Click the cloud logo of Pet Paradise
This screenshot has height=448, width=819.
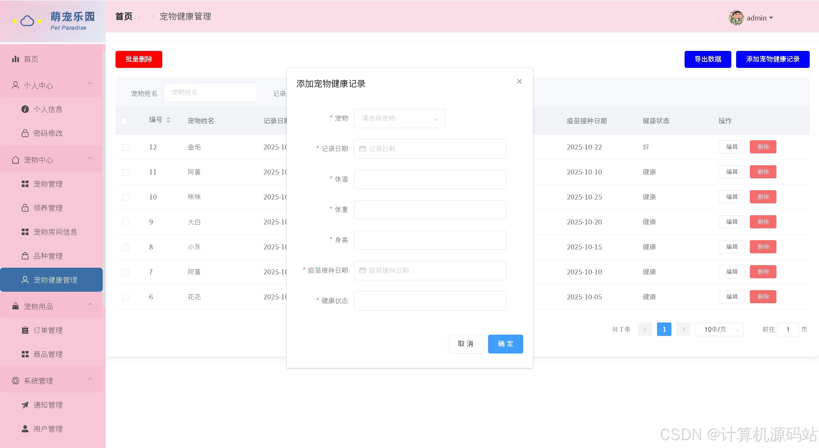click(27, 21)
